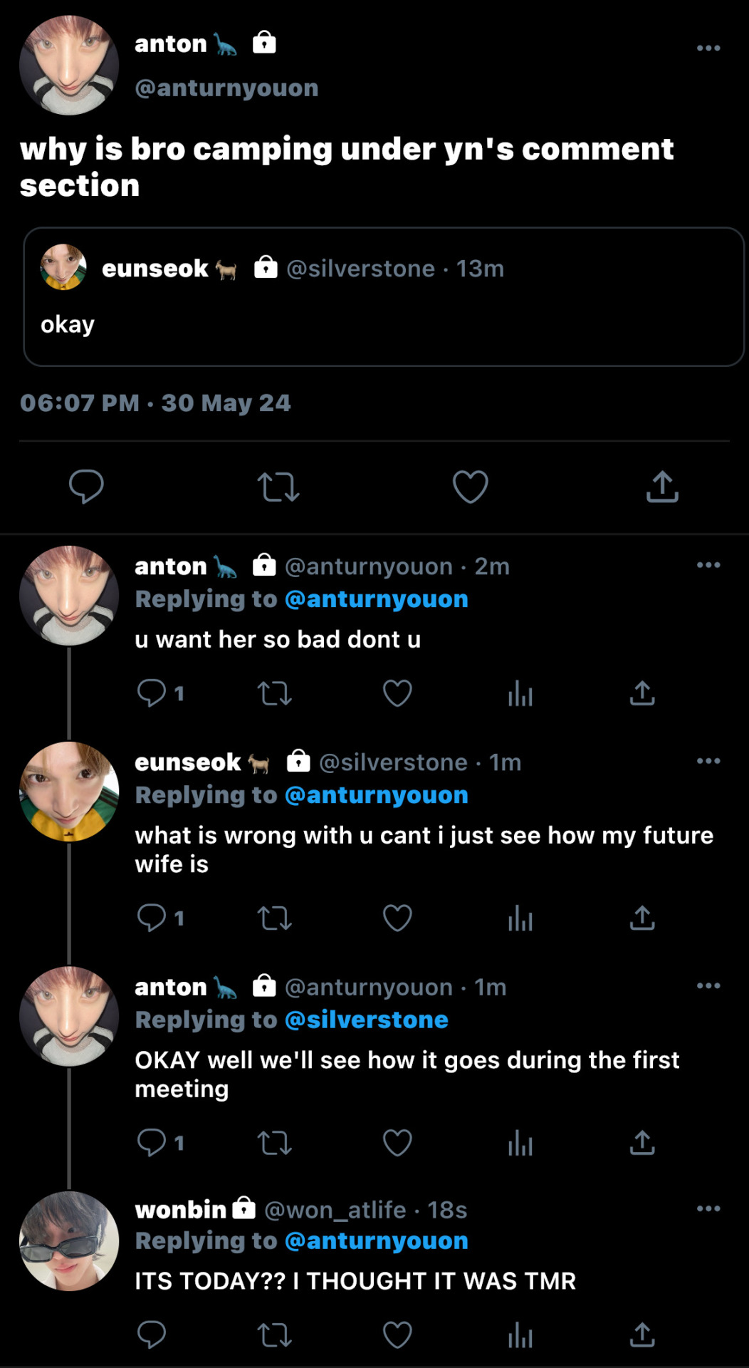View analytics of eunseok's future wife reply
The height and width of the screenshot is (1368, 749).
(520, 918)
